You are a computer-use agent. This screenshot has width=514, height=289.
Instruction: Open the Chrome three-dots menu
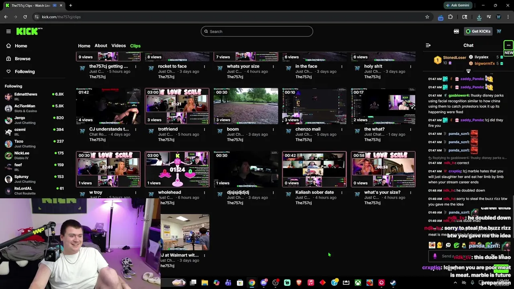508,17
